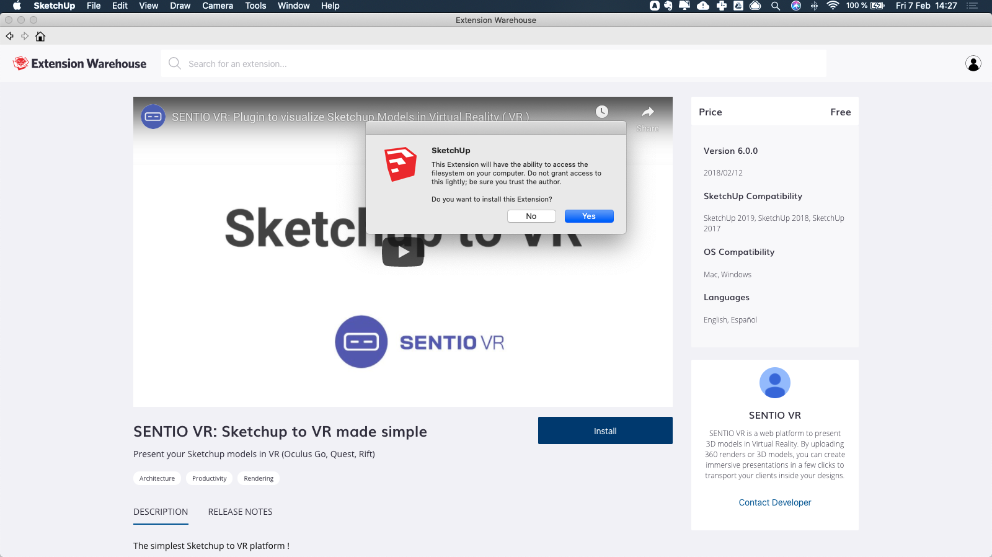This screenshot has width=992, height=557.
Task: Open the View menu
Action: 149,6
